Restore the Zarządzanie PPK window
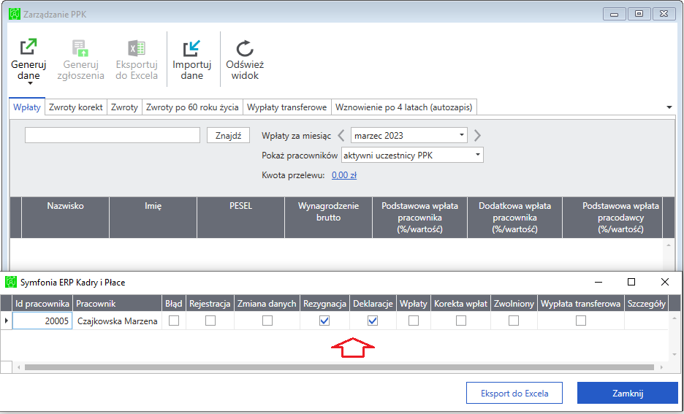The height and width of the screenshot is (414, 684). click(639, 14)
